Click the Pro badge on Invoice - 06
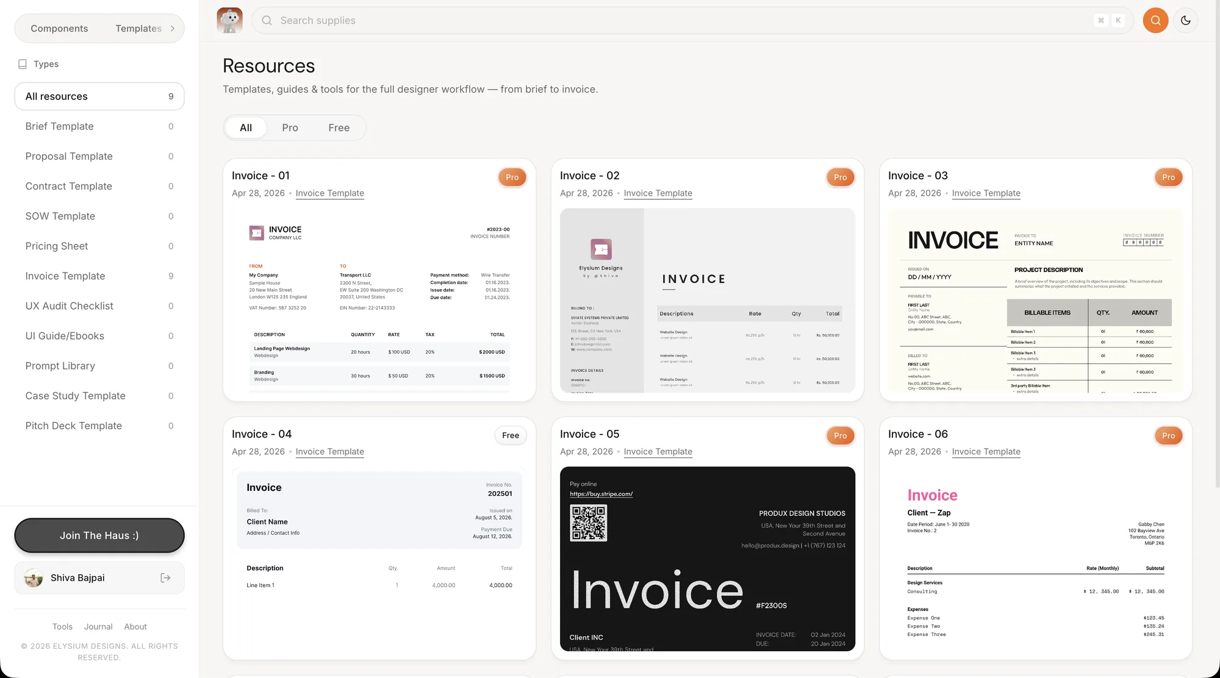Screen dimensions: 1220x678 click(x=1169, y=436)
